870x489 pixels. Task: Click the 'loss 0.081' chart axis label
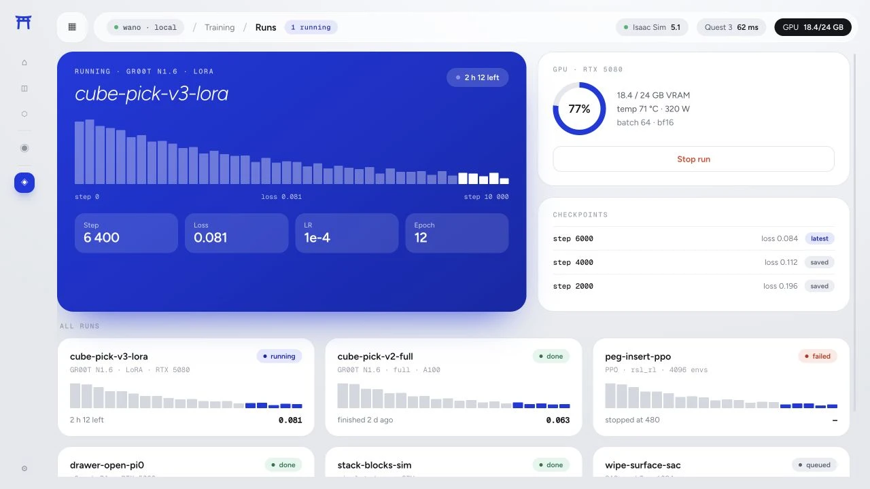point(281,196)
